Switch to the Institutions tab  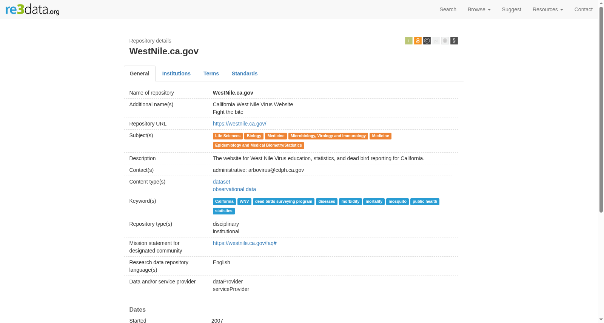(176, 73)
